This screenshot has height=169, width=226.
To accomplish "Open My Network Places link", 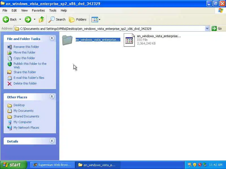I will (26, 128).
